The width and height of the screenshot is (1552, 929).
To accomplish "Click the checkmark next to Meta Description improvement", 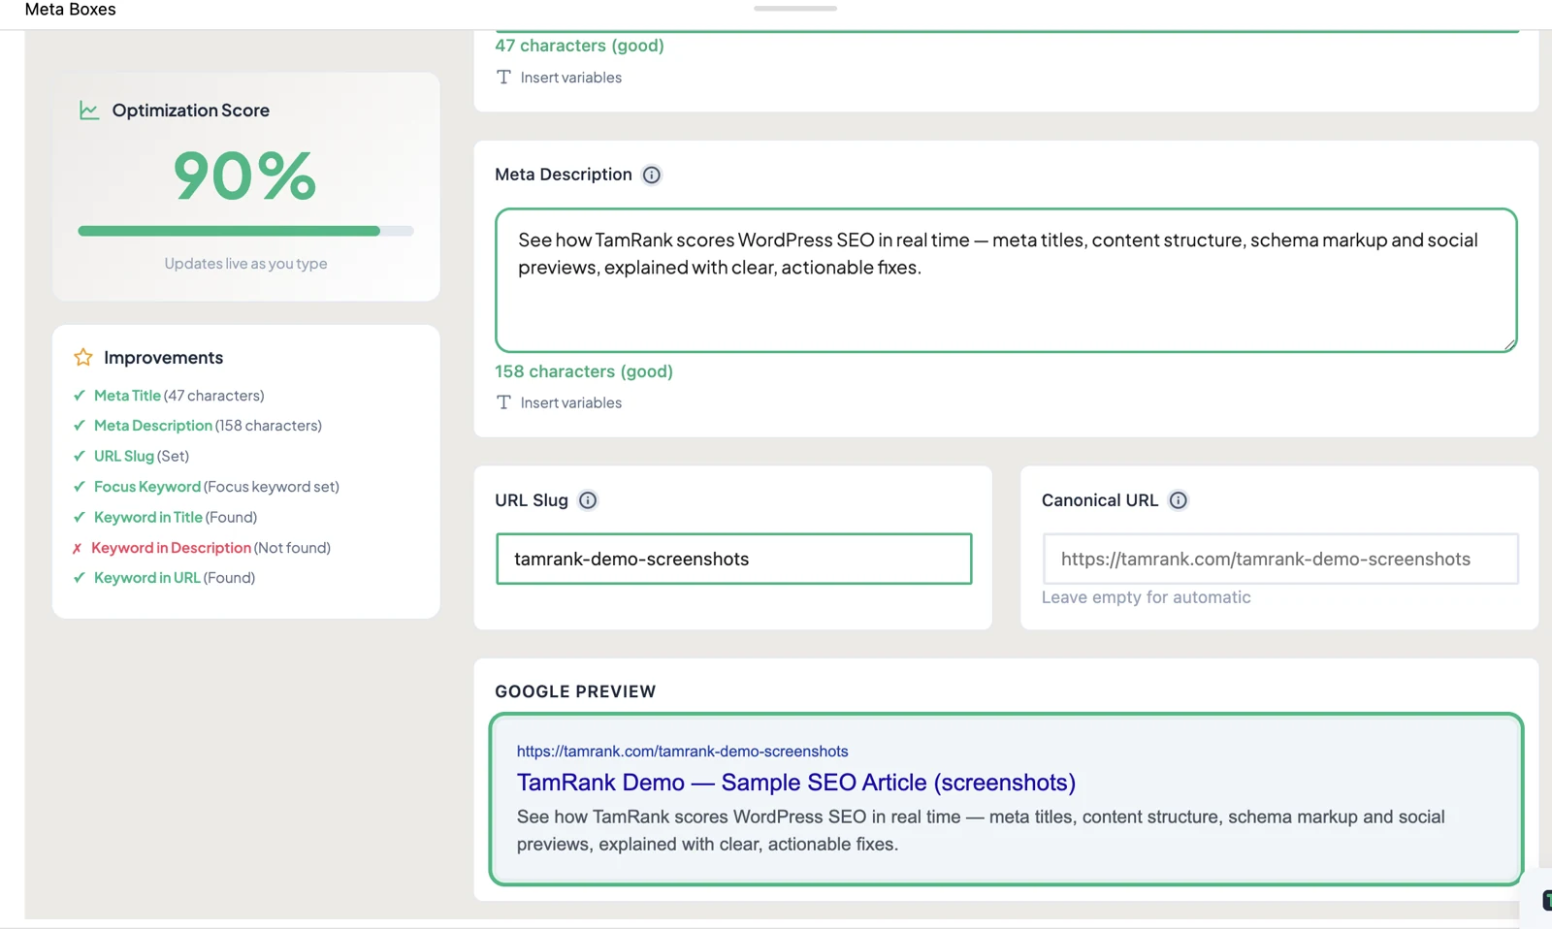I will pyautogui.click(x=80, y=425).
